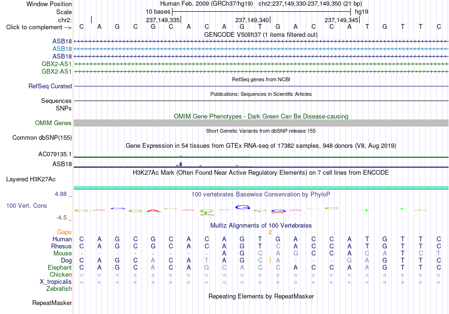This screenshot has height=314, width=449.
Task: Click the RefSeq Curated dark blue track line
Action: [x=261, y=86]
